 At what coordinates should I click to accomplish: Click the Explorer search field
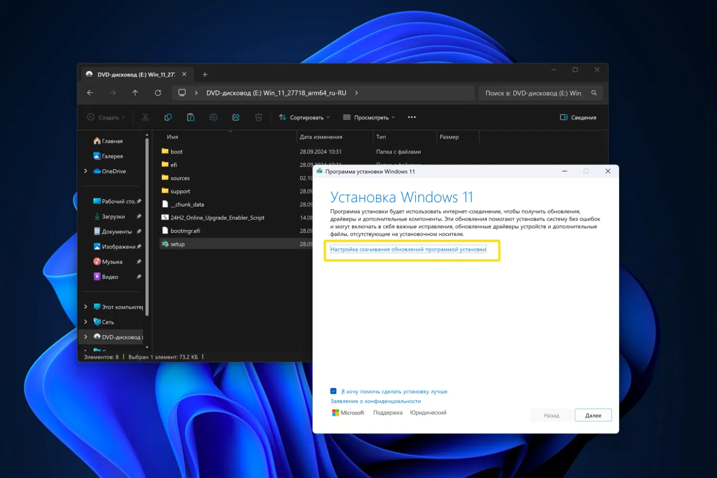pos(533,93)
